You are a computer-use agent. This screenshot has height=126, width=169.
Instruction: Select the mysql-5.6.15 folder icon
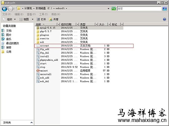coord(38,28)
